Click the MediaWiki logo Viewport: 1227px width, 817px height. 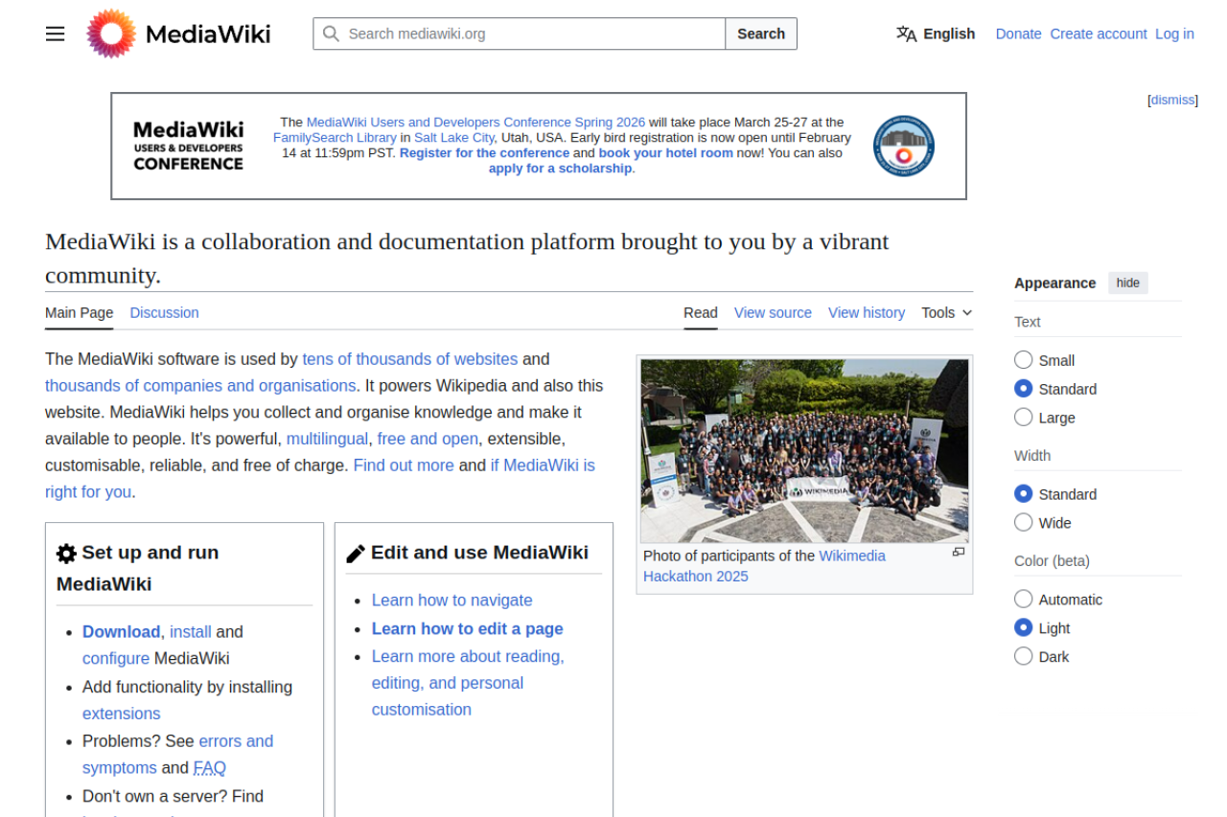coord(110,33)
